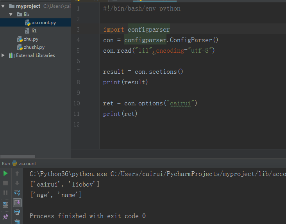
Task: Rerun the account script with green play button
Action: coord(5,173)
